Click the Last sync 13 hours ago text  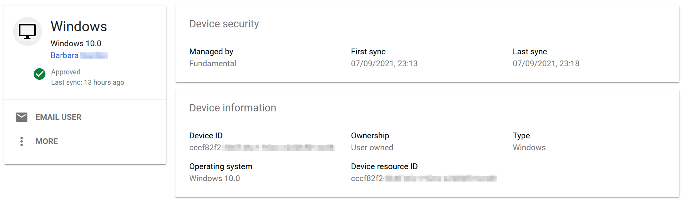click(88, 82)
